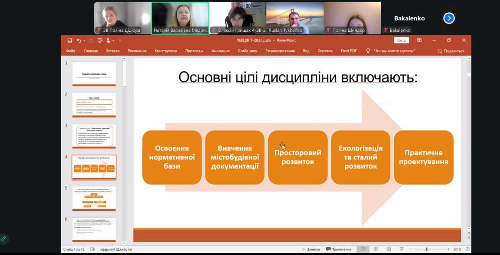Open the Слайд-шоу tab

248,51
